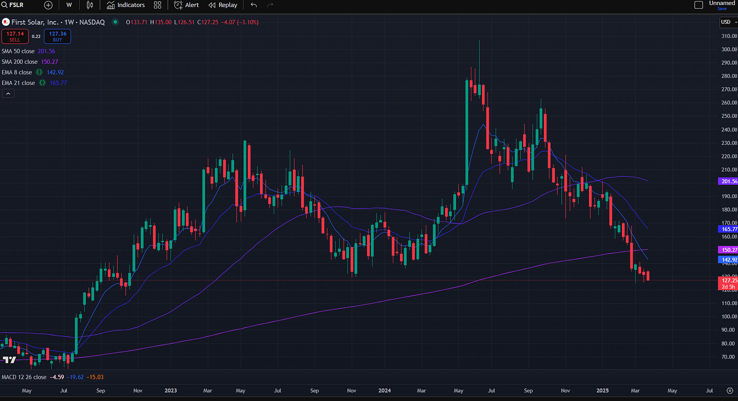Click the 2025 time axis label

point(602,391)
